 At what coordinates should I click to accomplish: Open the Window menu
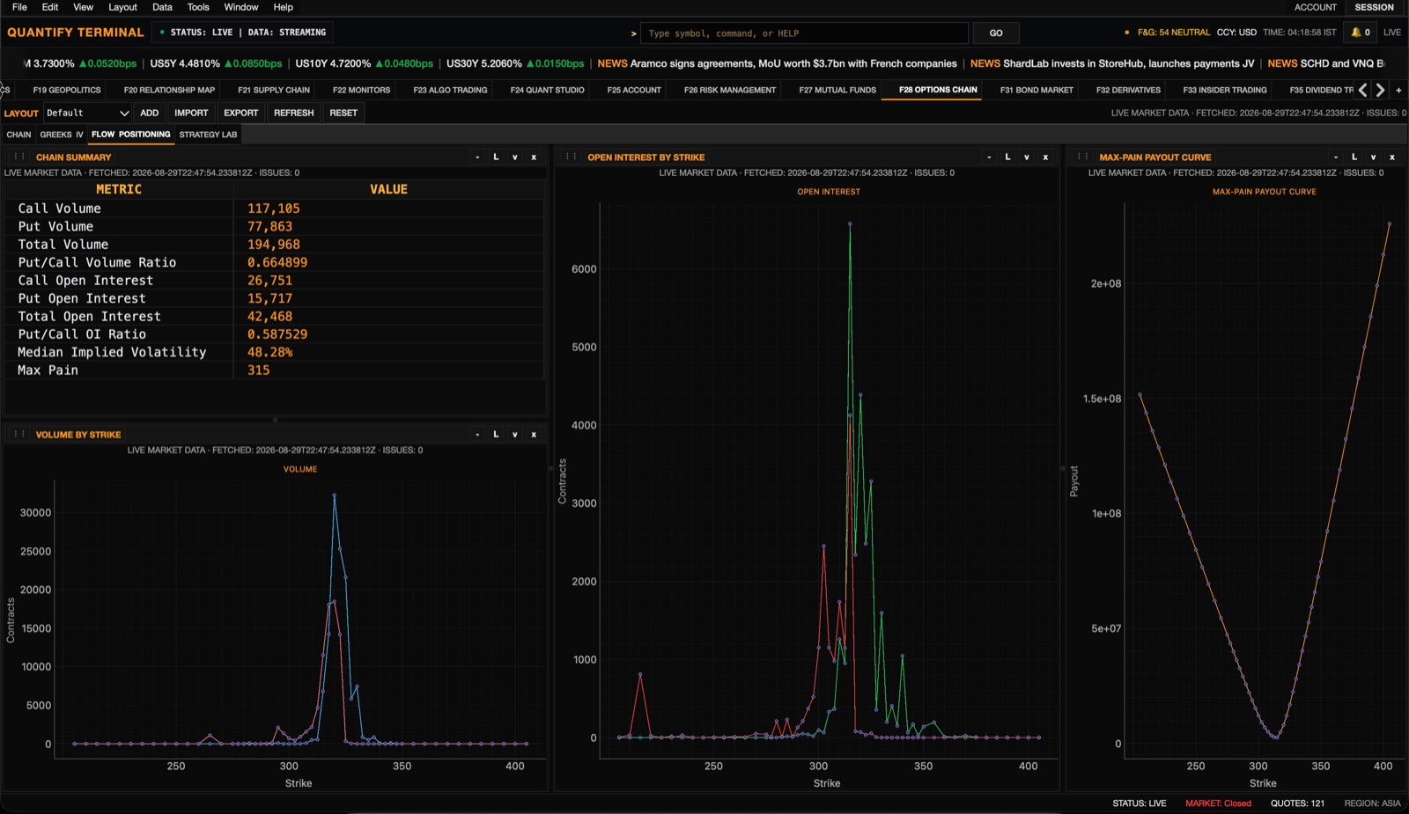pyautogui.click(x=240, y=7)
